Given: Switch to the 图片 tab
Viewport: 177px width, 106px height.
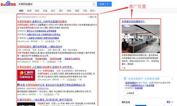Looking at the screenshot, I should click(x=61, y=11).
